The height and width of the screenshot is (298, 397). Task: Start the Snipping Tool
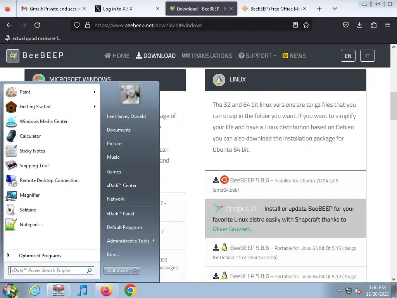[52, 165]
